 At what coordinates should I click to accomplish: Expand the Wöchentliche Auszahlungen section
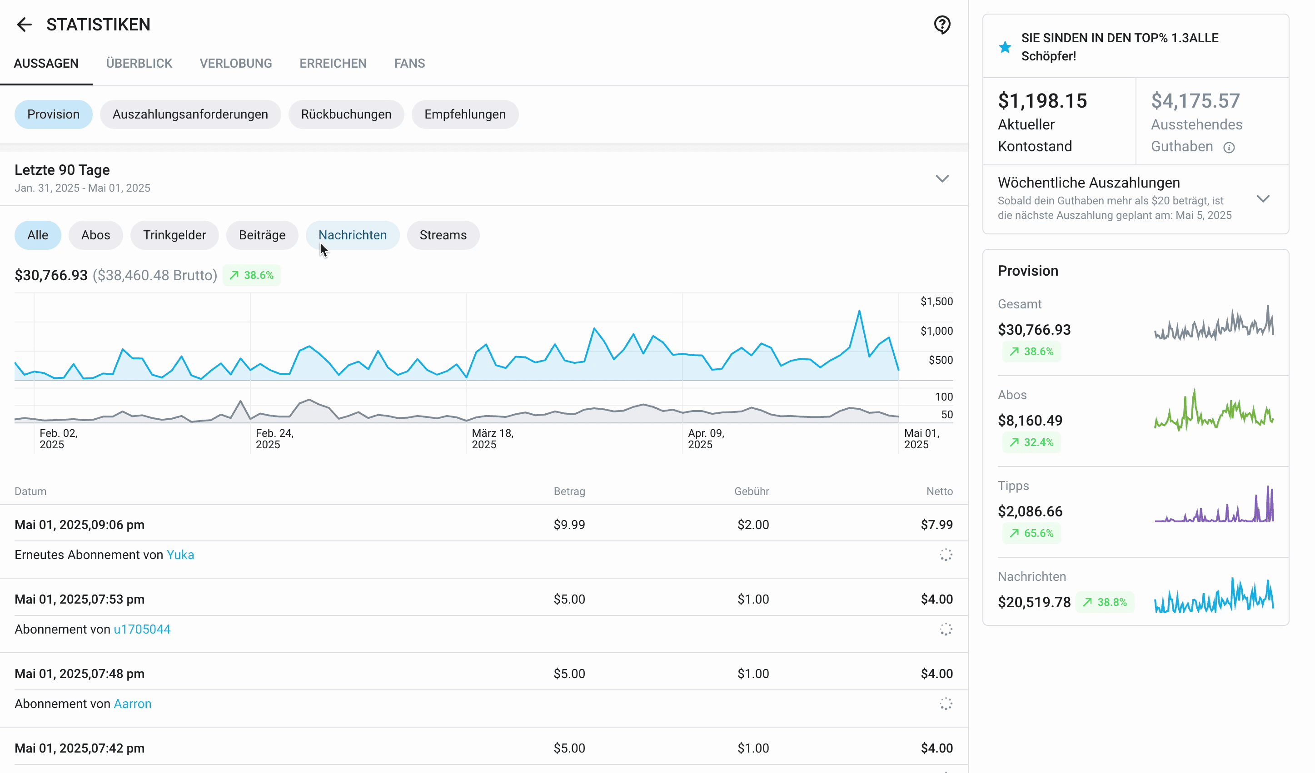(1263, 199)
